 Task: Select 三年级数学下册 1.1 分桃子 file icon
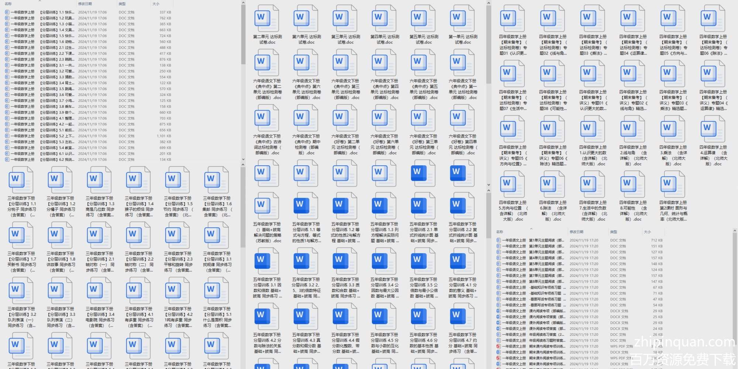[x=21, y=180]
